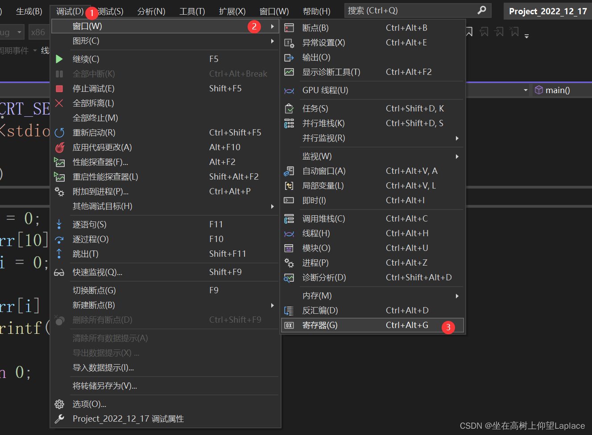The height and width of the screenshot is (435, 592).
Task: Click the Restart Performance Profiler (重启性能探查器) icon
Action: 59,177
